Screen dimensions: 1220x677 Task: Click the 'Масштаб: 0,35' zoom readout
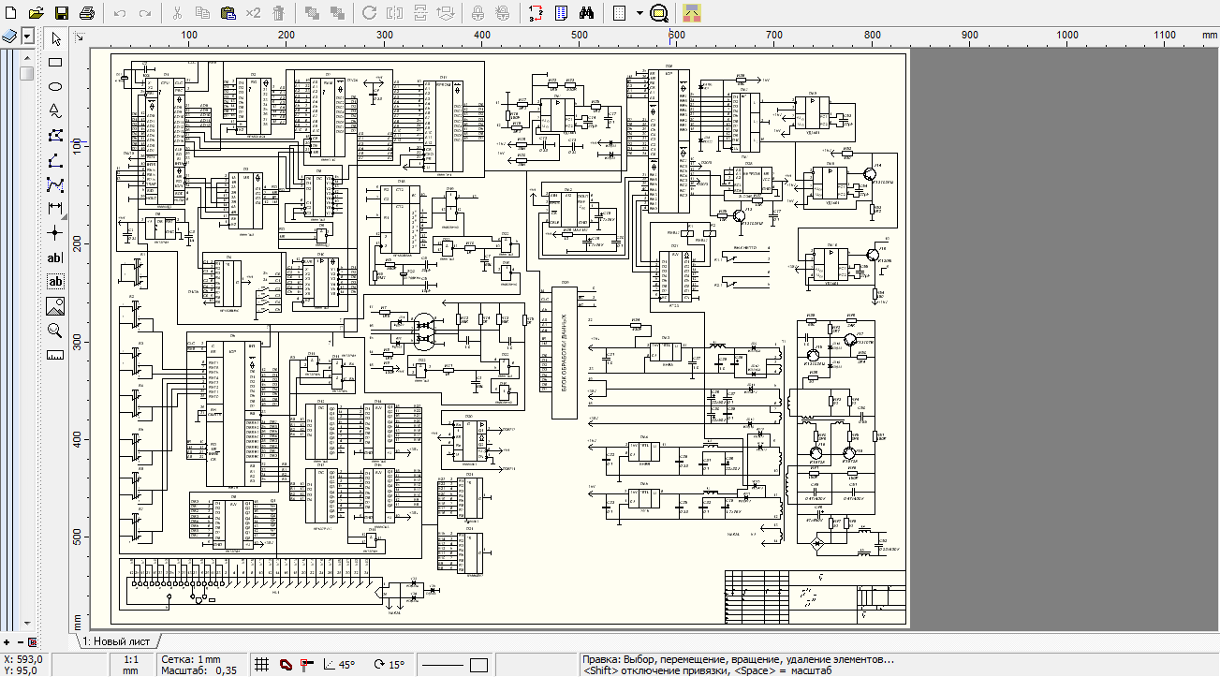click(198, 670)
